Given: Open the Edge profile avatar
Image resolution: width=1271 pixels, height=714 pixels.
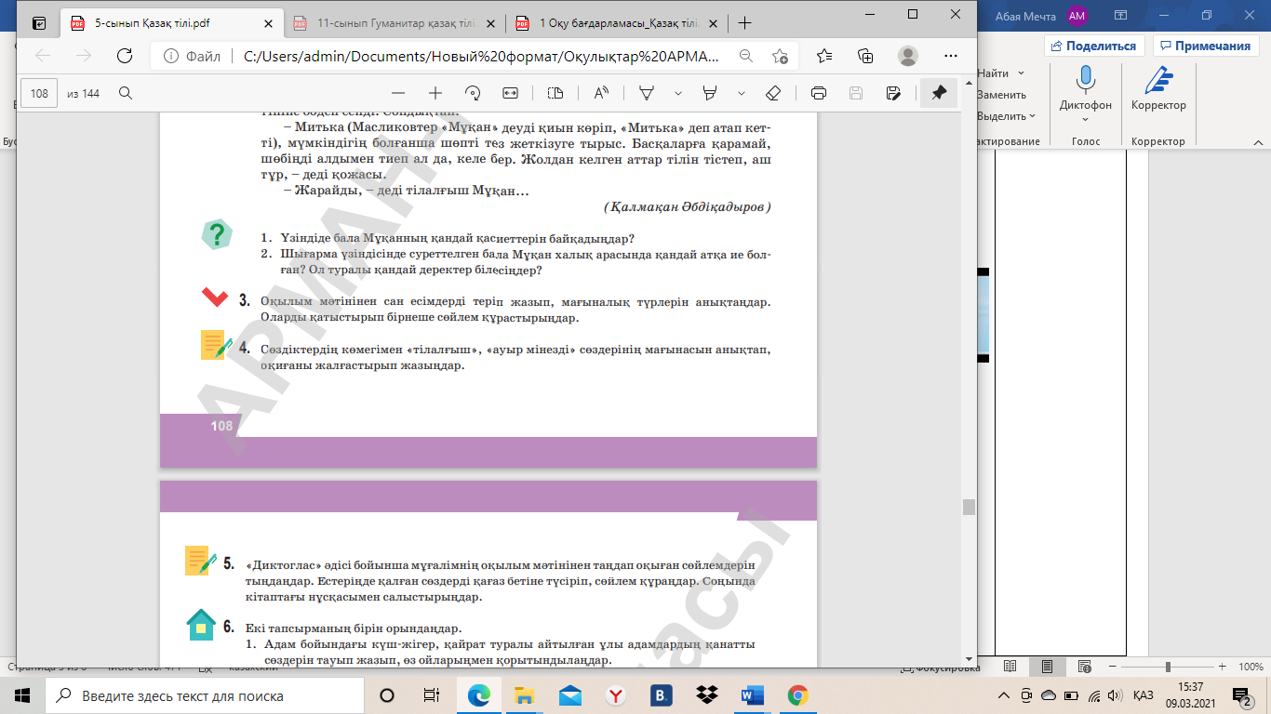Looking at the screenshot, I should point(908,56).
